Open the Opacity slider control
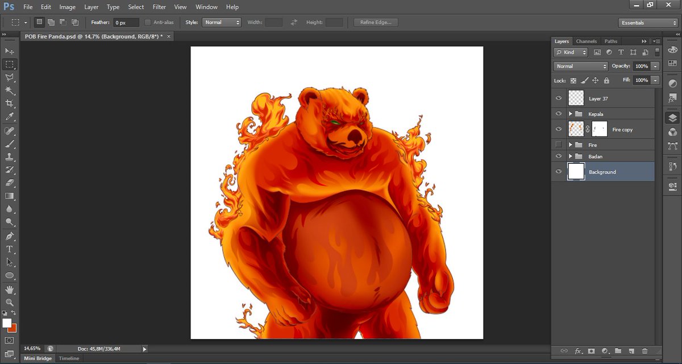 [655, 66]
